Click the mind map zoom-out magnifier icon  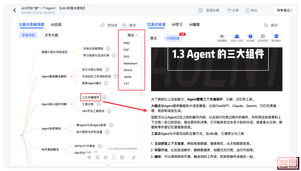(x=98, y=157)
